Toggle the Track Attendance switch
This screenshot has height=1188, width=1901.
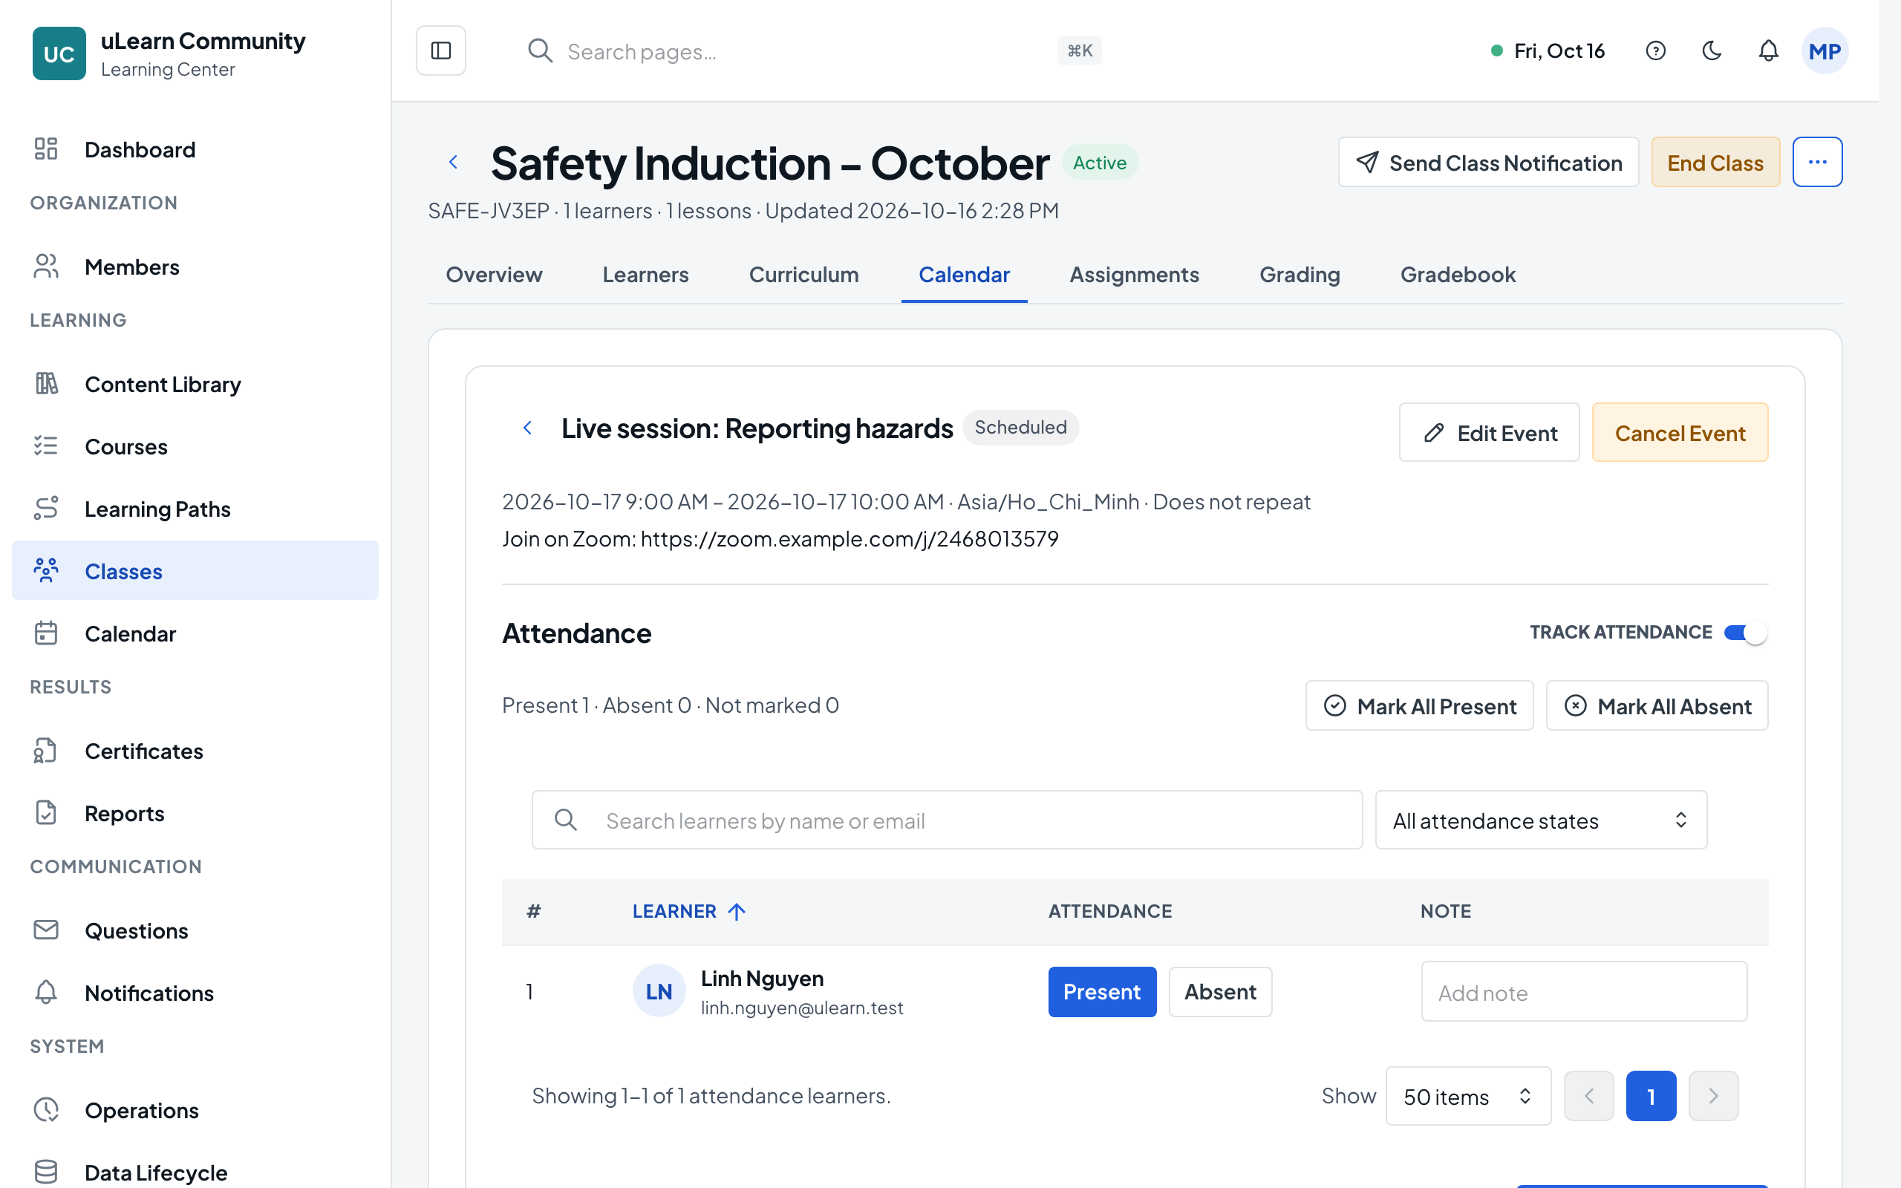pyautogui.click(x=1746, y=633)
